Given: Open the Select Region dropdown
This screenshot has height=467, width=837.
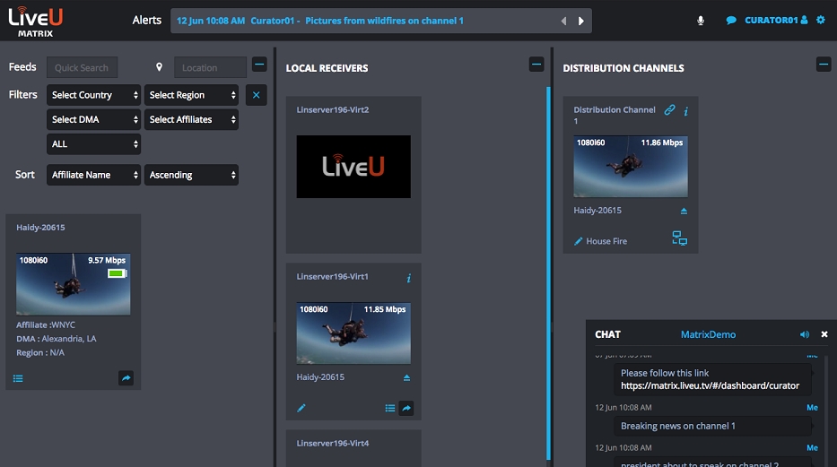Looking at the screenshot, I should click(x=191, y=95).
